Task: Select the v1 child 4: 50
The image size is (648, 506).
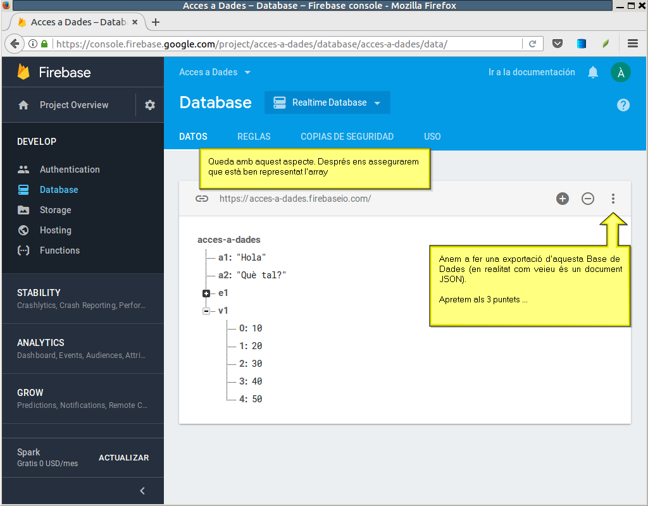Action: (251, 400)
